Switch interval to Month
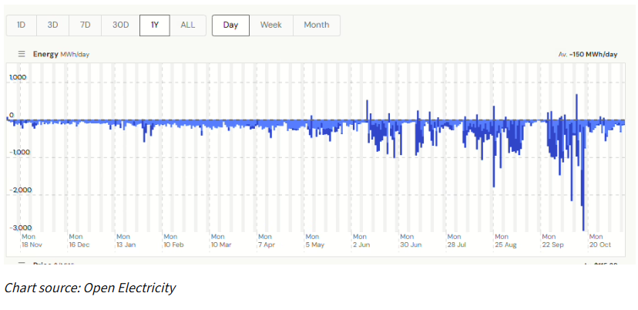 click(317, 25)
